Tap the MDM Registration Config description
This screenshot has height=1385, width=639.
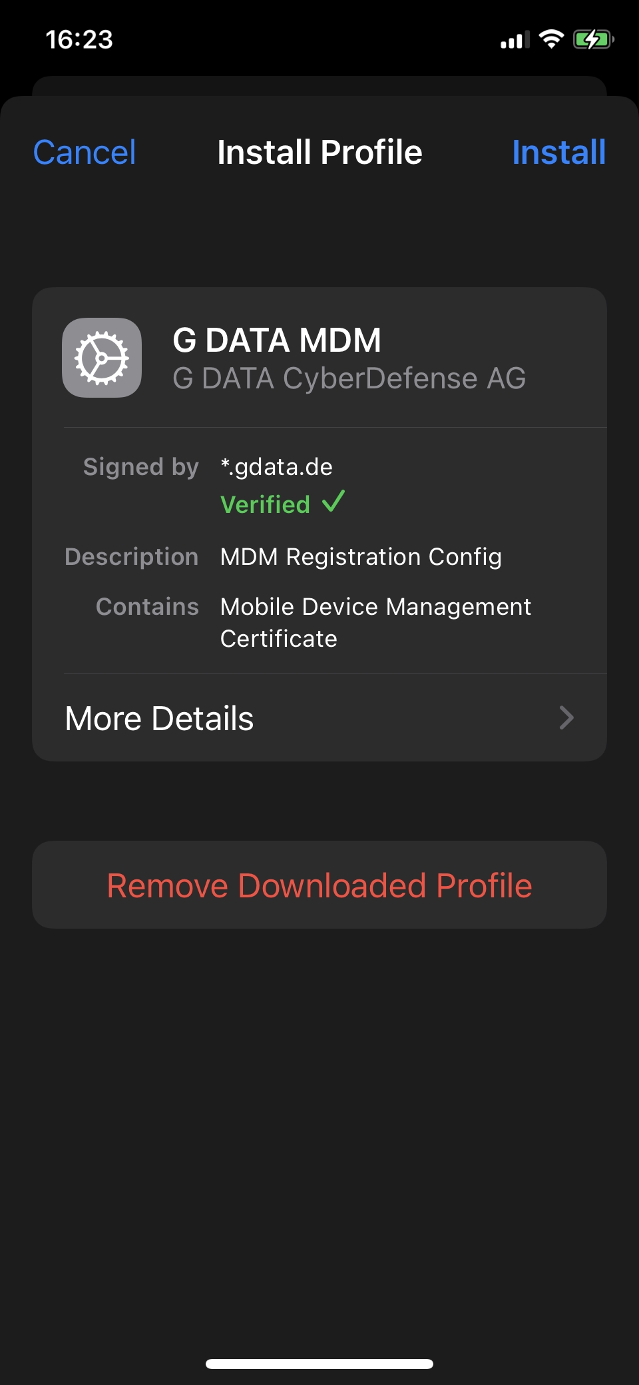click(x=361, y=557)
